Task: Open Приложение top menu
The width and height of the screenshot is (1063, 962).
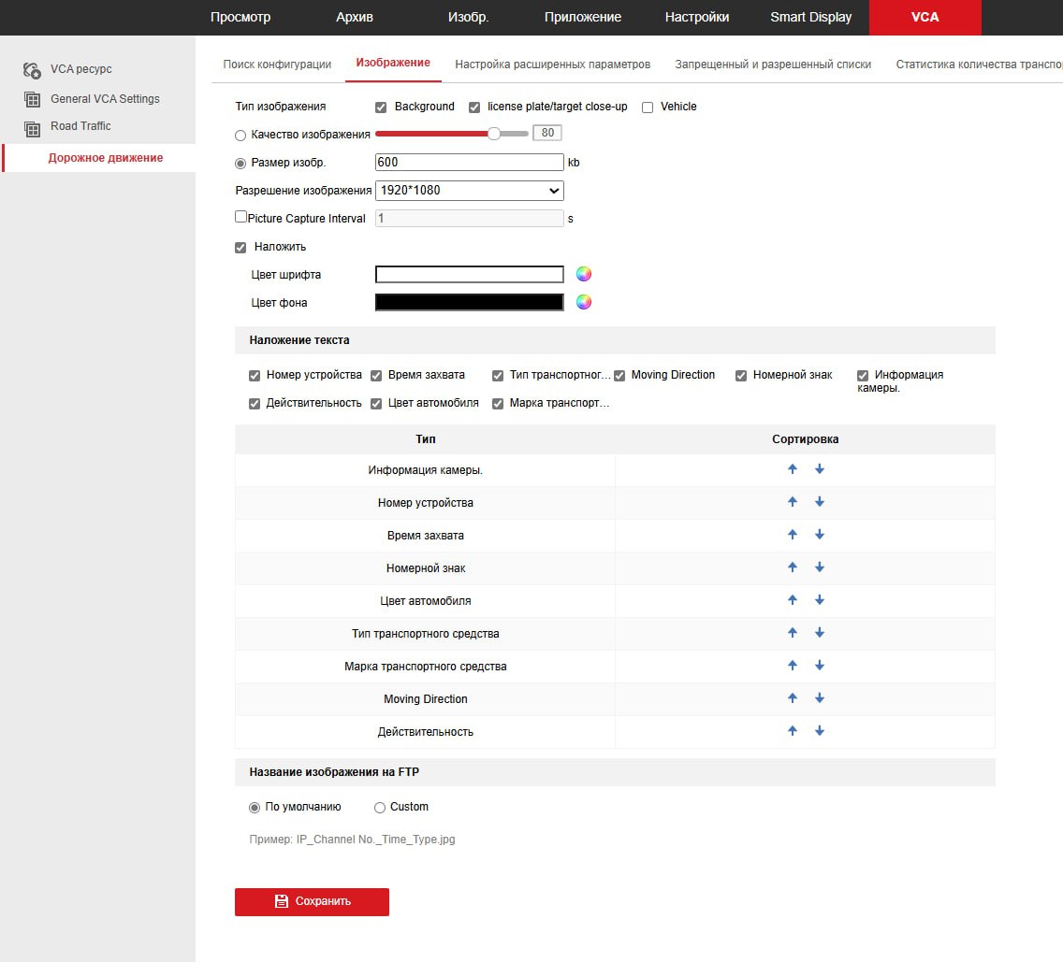Action: 582,17
